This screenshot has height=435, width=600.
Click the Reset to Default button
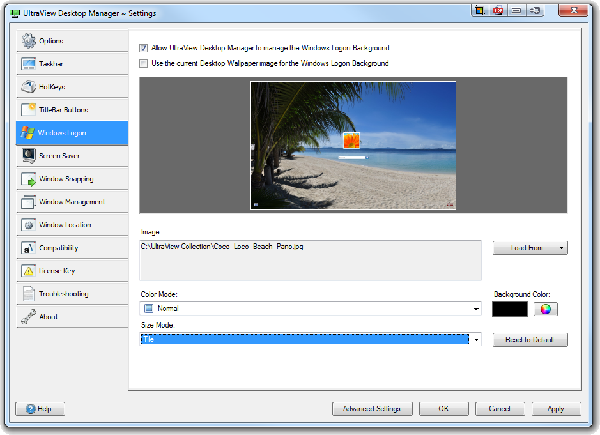coord(530,340)
